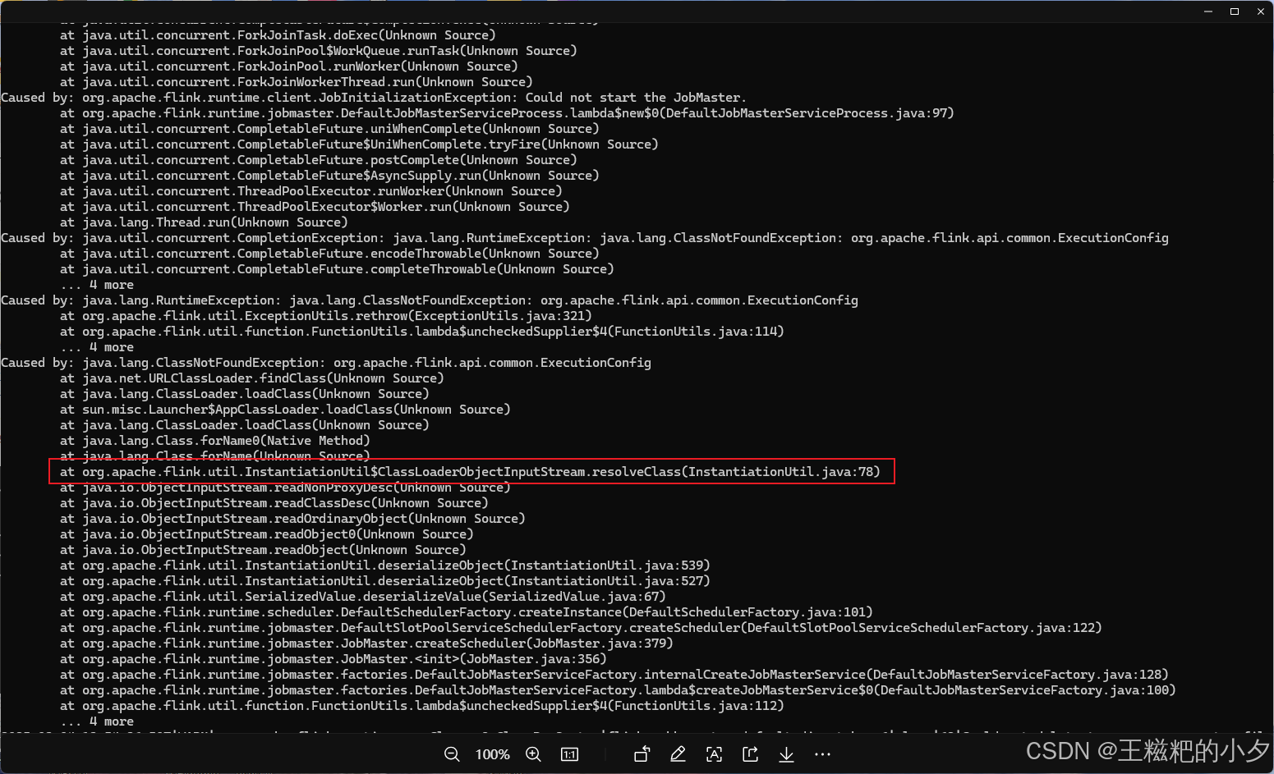This screenshot has height=774, width=1274.
Task: Restore the viewer window size
Action: click(1234, 11)
